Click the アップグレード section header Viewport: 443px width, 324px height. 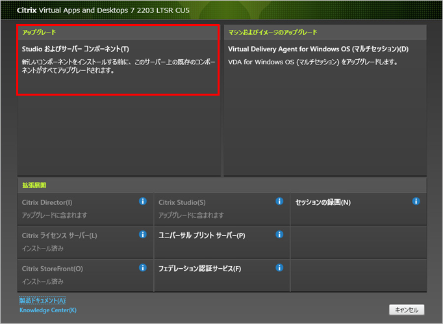point(39,33)
